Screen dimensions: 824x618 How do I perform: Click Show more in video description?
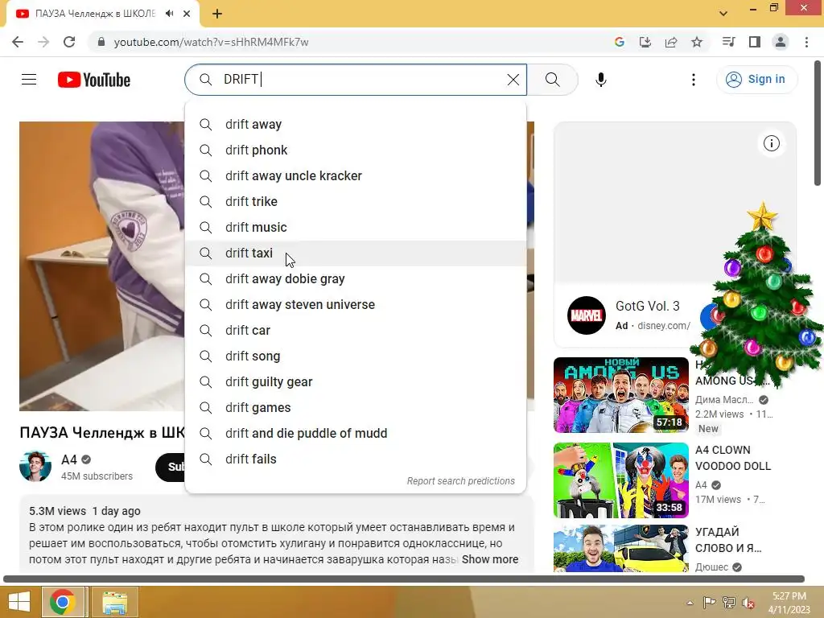[490, 559]
